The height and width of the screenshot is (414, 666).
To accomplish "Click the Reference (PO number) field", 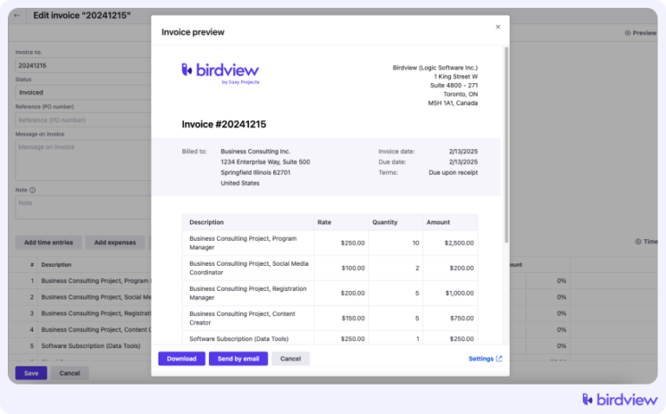I will (x=83, y=120).
